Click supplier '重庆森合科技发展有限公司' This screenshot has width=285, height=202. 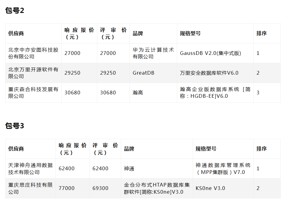tap(33, 93)
